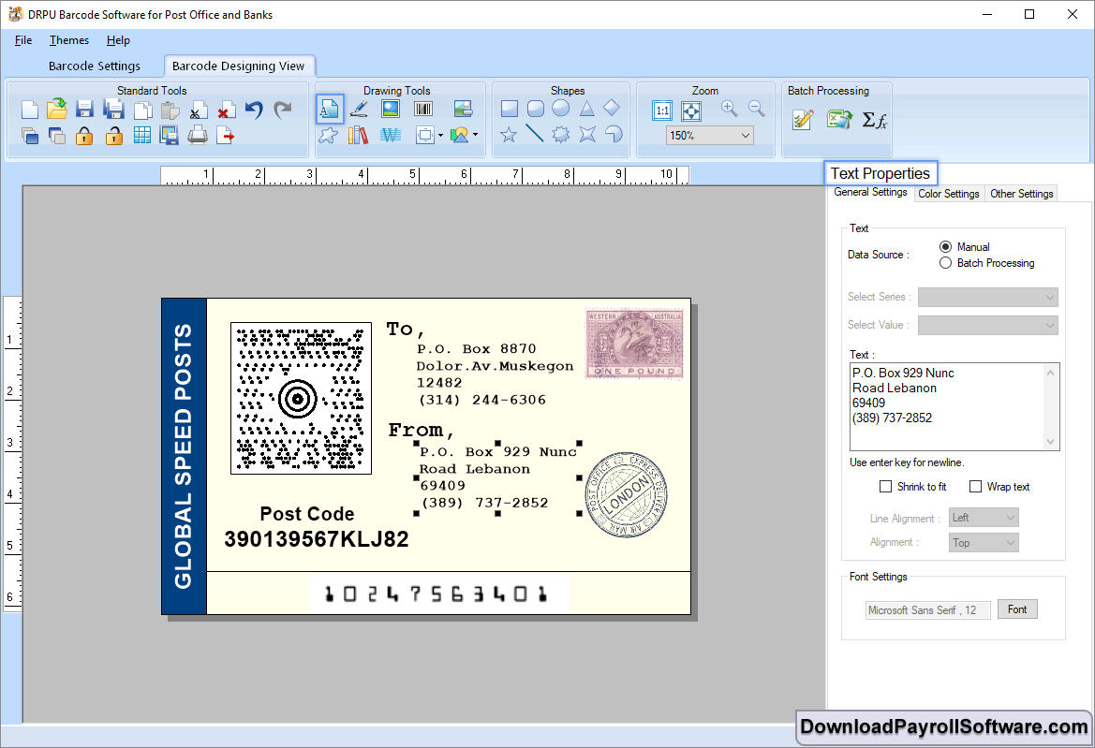Enable the Wrap text checkbox
1095x748 pixels.
976,486
